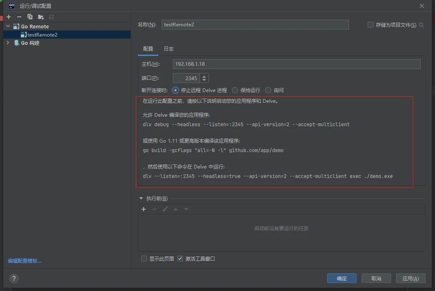Click into the 名称 name field

255,25
